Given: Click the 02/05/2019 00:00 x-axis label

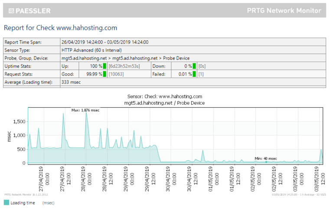Looking at the screenshot, I should 256,179.
